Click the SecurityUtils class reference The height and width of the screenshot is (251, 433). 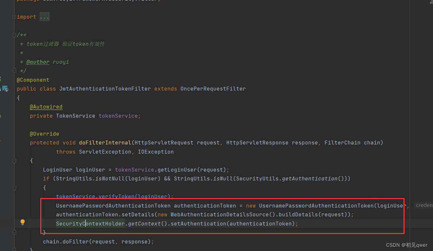(257, 179)
